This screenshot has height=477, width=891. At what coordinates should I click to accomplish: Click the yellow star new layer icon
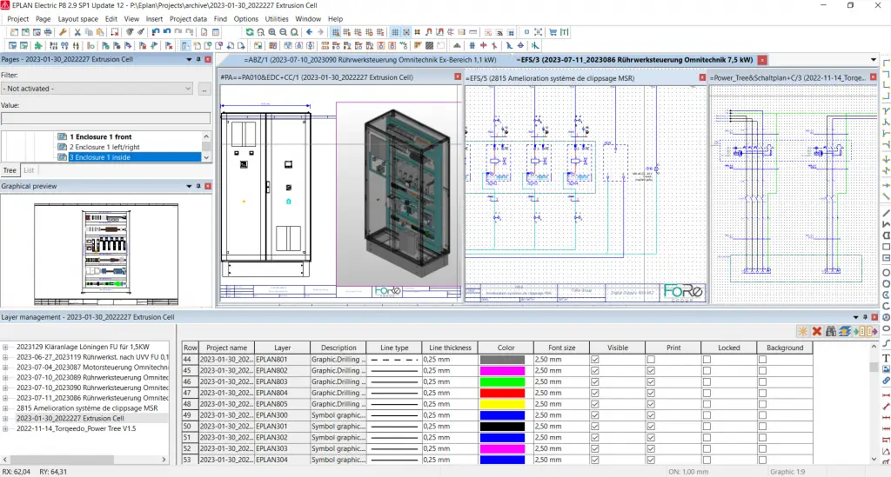point(802,331)
